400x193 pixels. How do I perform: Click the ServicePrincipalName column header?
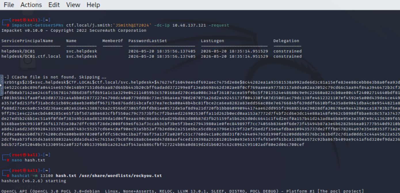(27, 41)
